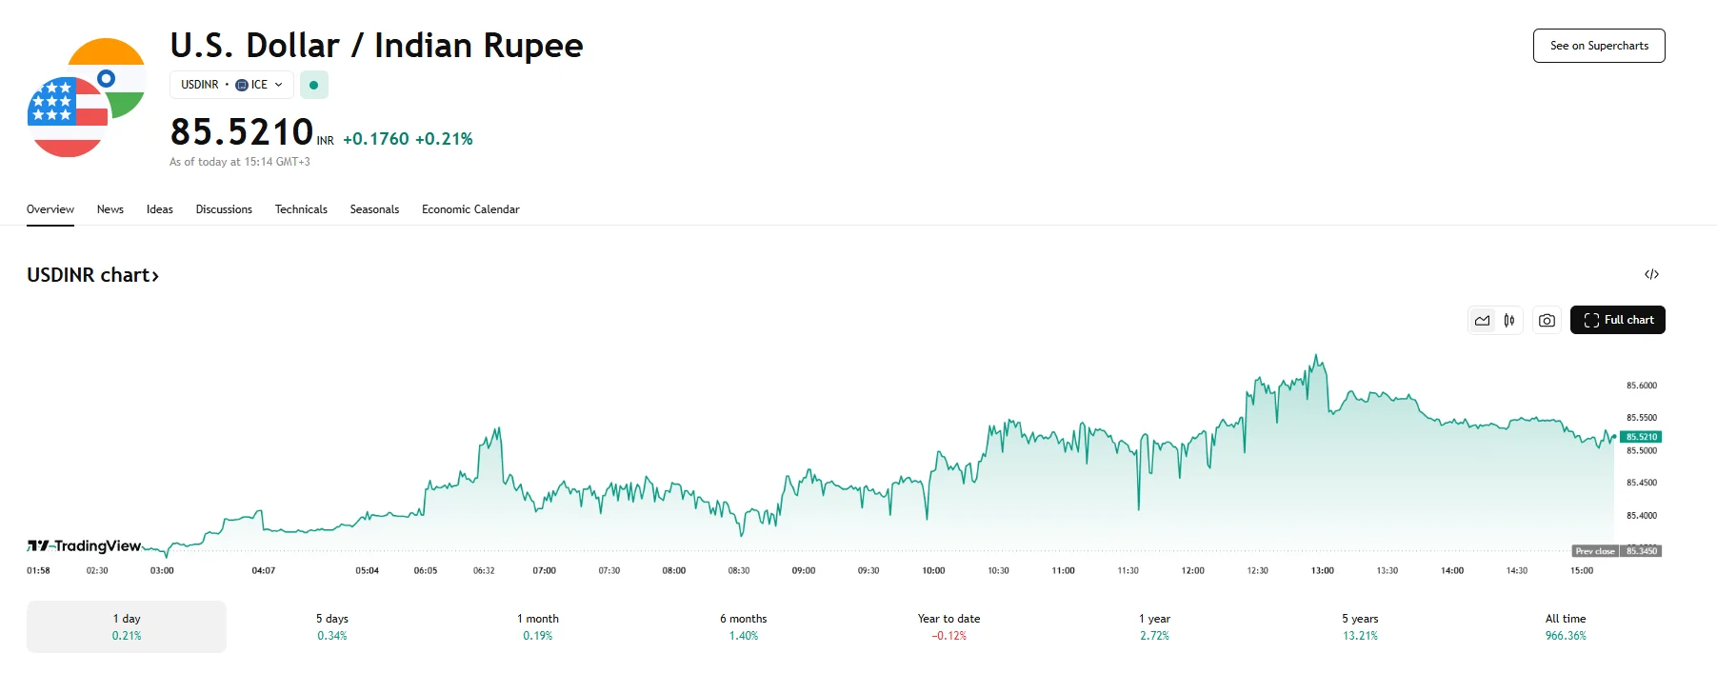Switch to the area chart style
Screen dimensions: 1717x673
1482,321
